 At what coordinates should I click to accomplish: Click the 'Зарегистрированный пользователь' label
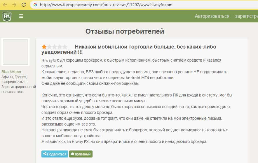click(19, 89)
